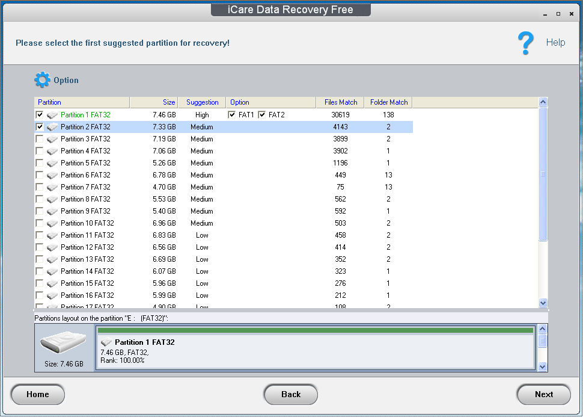Click the Option gear icon

point(42,79)
